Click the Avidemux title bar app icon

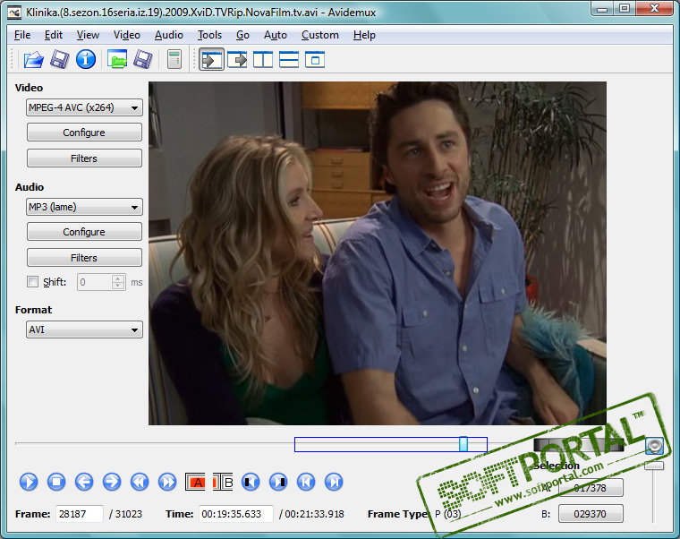coord(14,13)
